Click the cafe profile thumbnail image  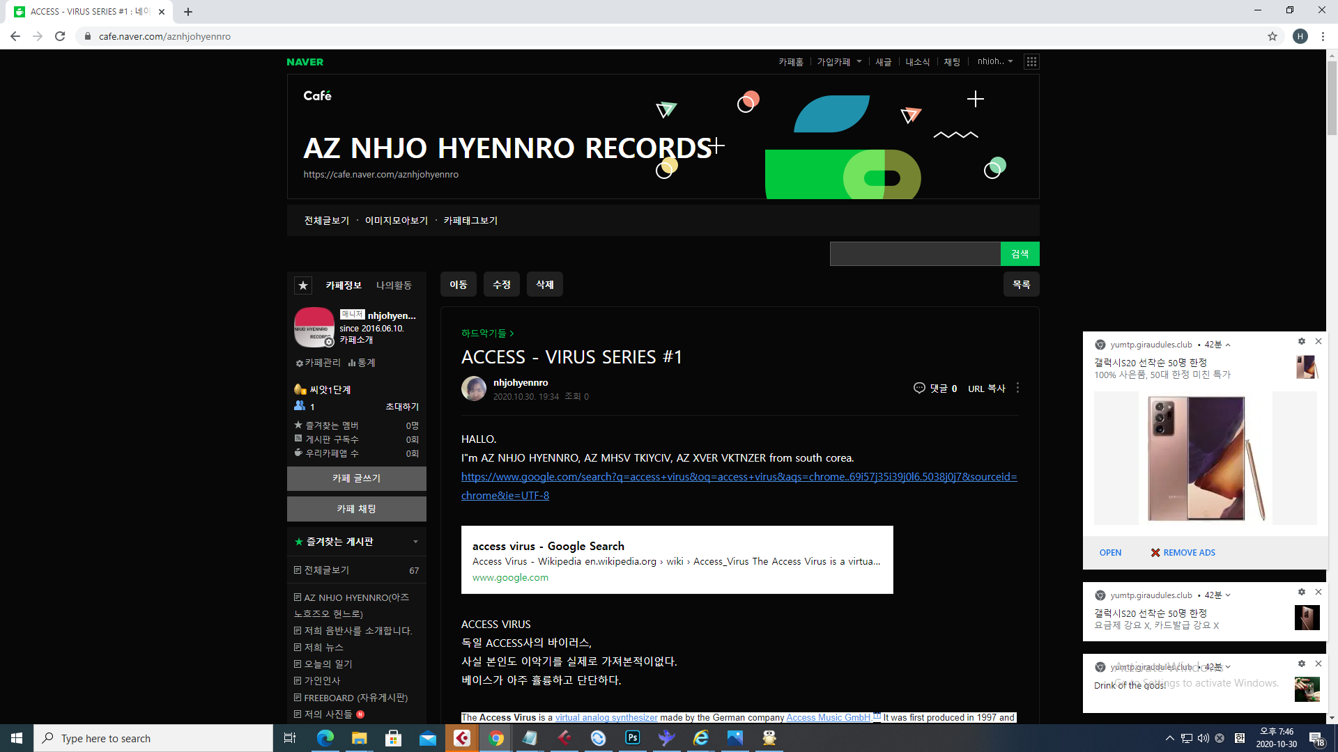[314, 327]
